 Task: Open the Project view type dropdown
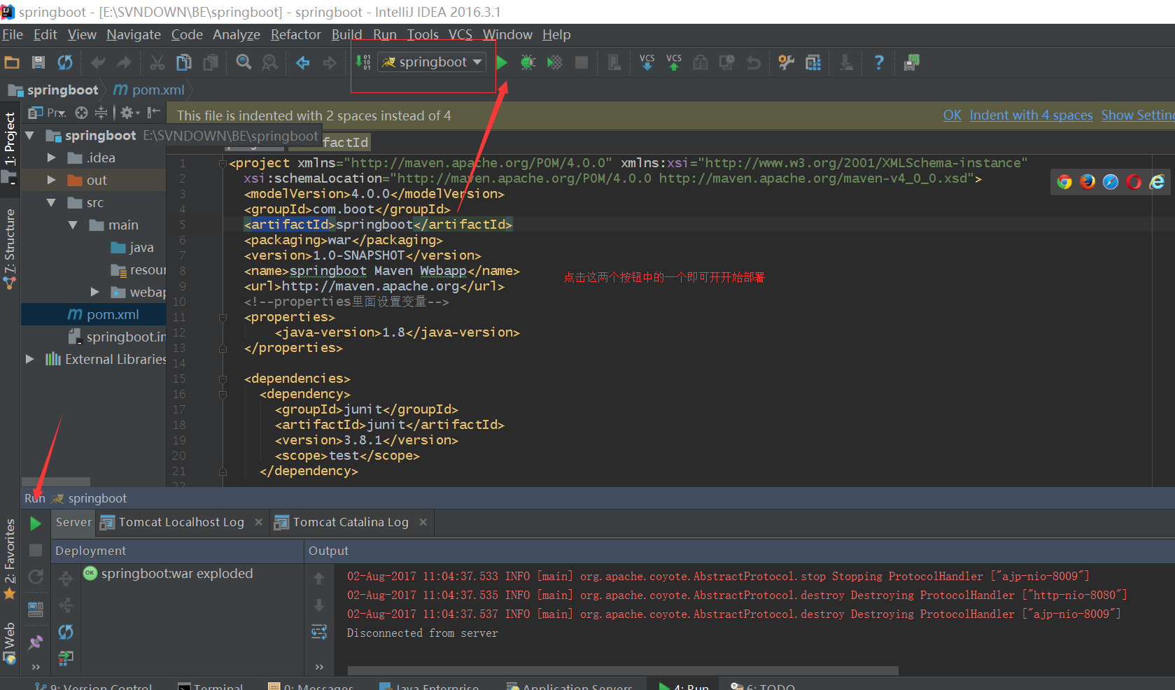(48, 113)
